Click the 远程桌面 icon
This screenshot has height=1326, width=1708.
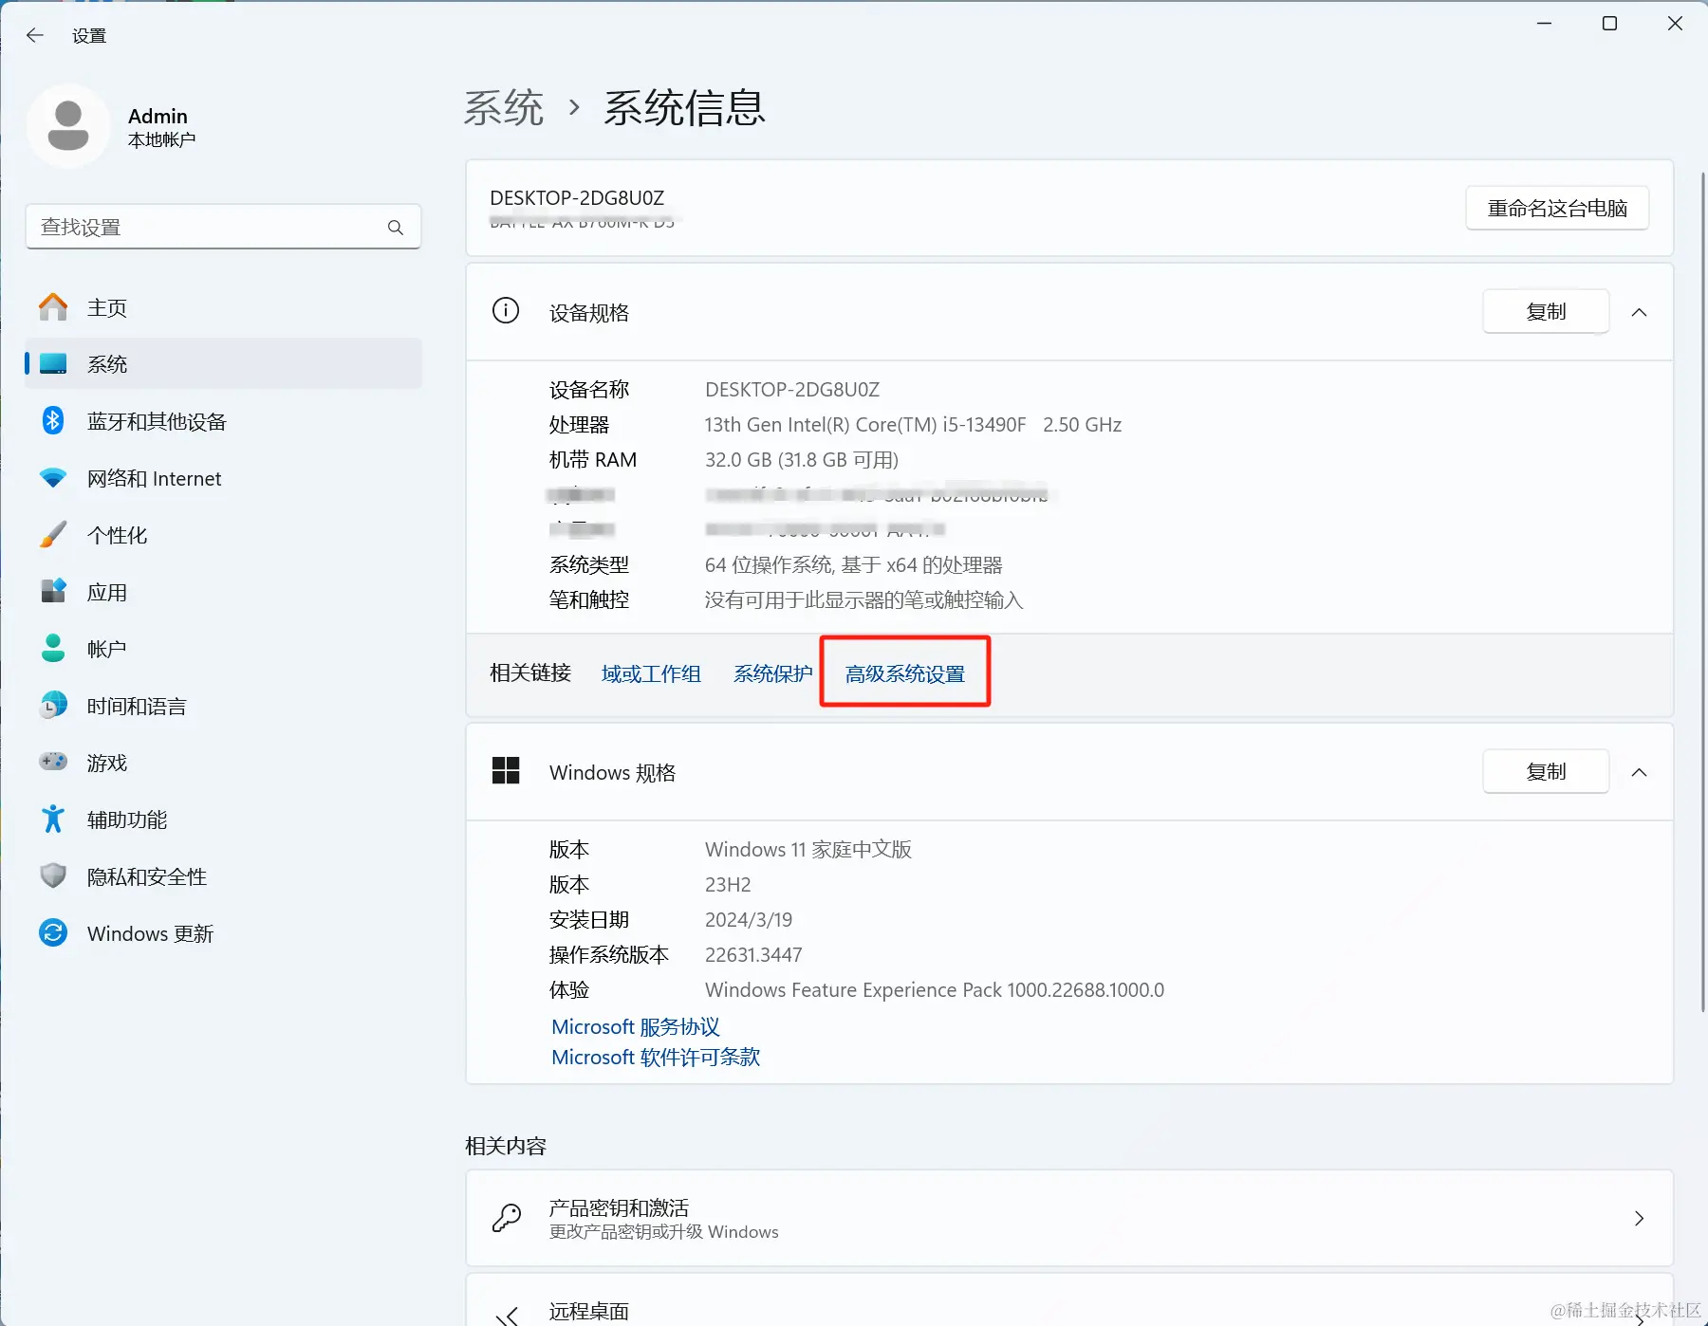[508, 1316]
